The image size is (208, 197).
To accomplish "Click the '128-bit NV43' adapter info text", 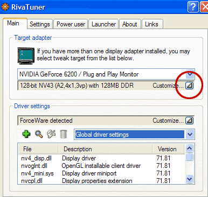I will 77,86.
